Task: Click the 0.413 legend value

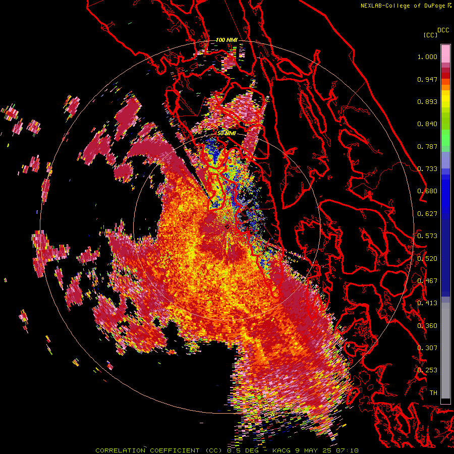Action: pyautogui.click(x=427, y=303)
